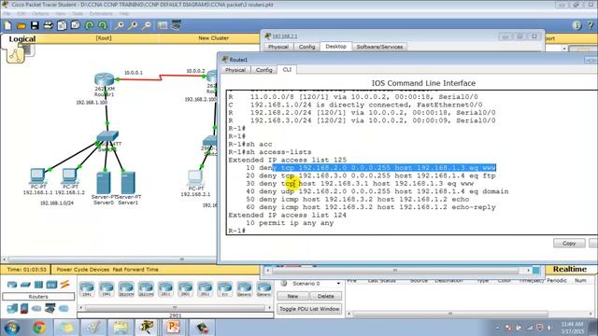This screenshot has width=598, height=336.
Task: Pick the 2901 router model
Action: pos(185,289)
